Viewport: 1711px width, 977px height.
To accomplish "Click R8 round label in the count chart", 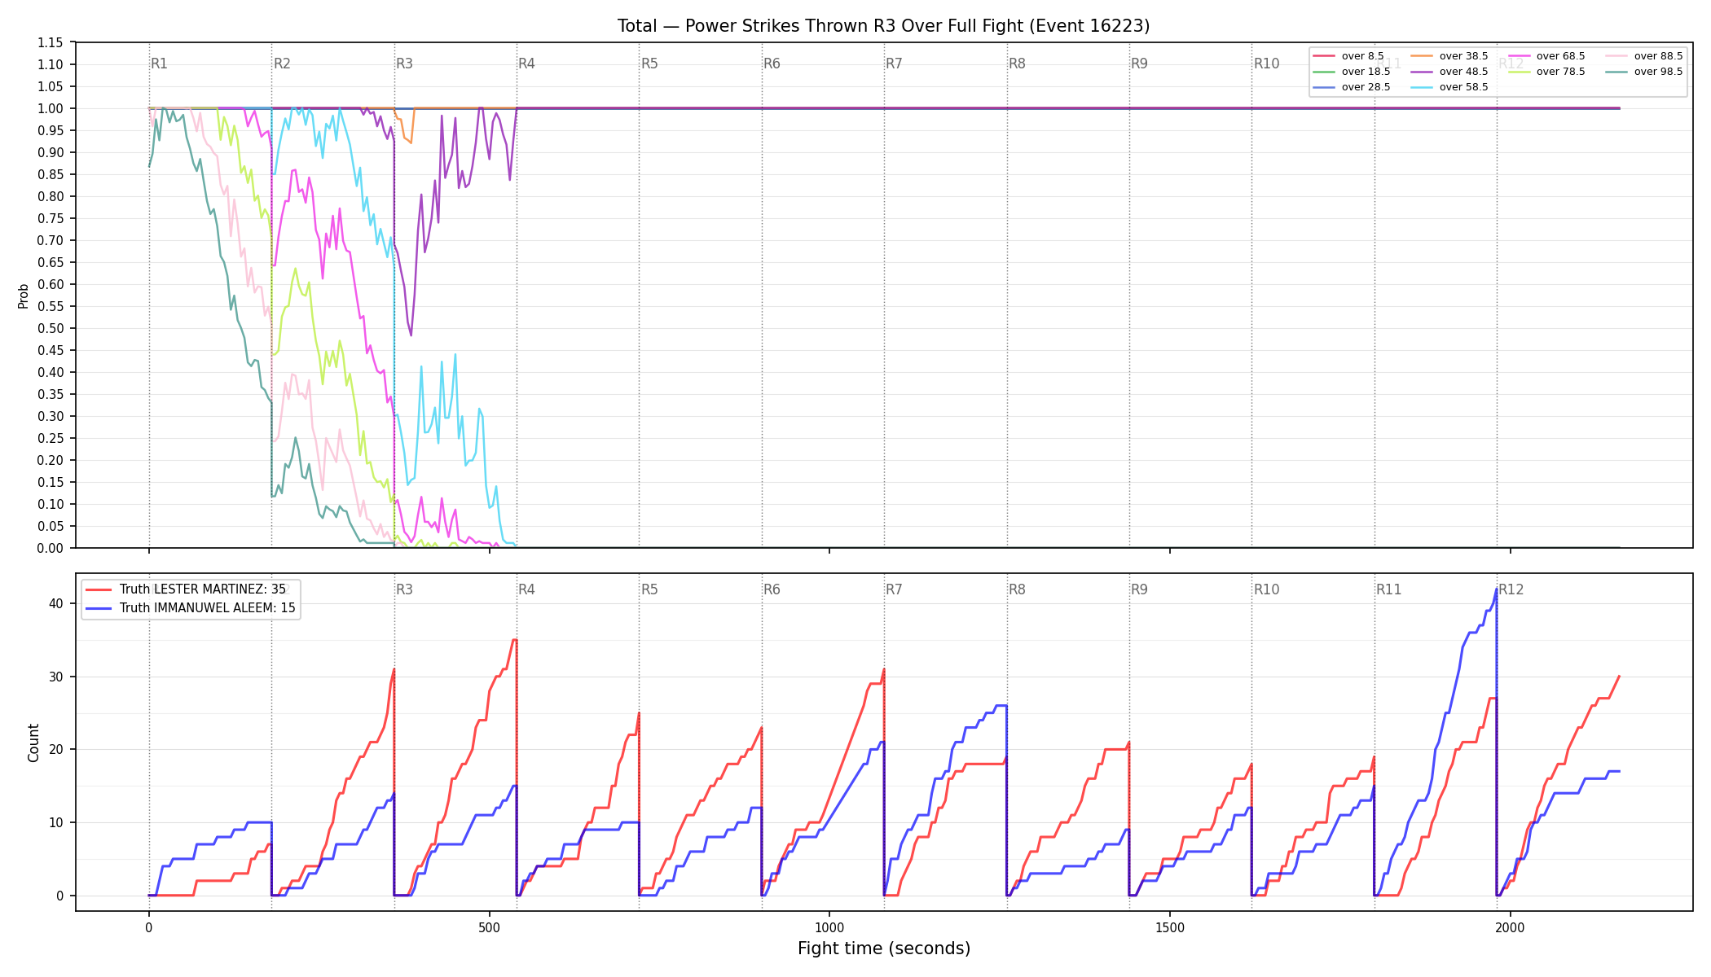I will (x=1017, y=589).
